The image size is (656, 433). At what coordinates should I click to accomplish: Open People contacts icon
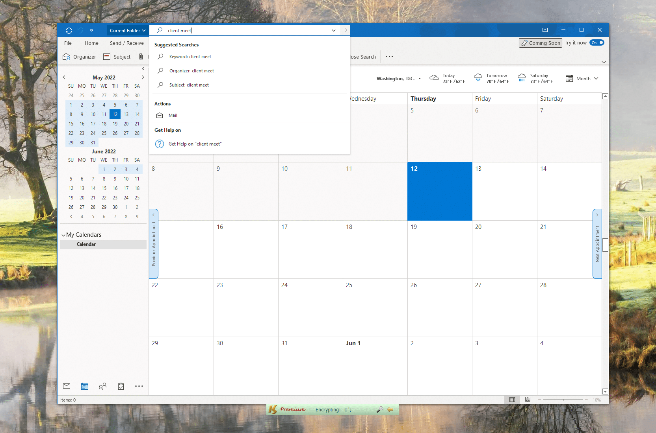102,386
